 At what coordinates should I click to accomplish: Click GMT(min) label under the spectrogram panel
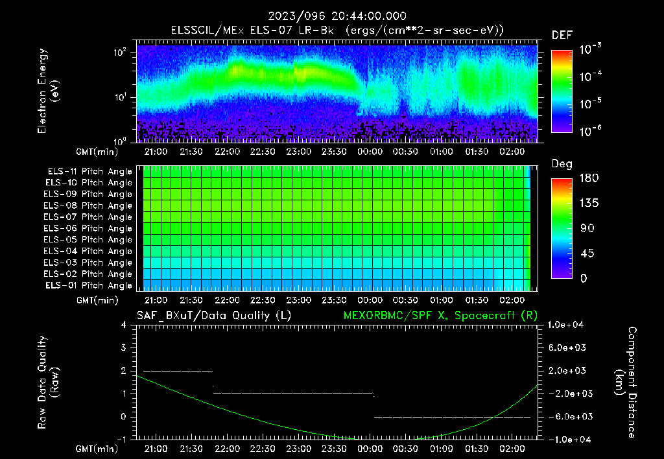tap(97, 152)
